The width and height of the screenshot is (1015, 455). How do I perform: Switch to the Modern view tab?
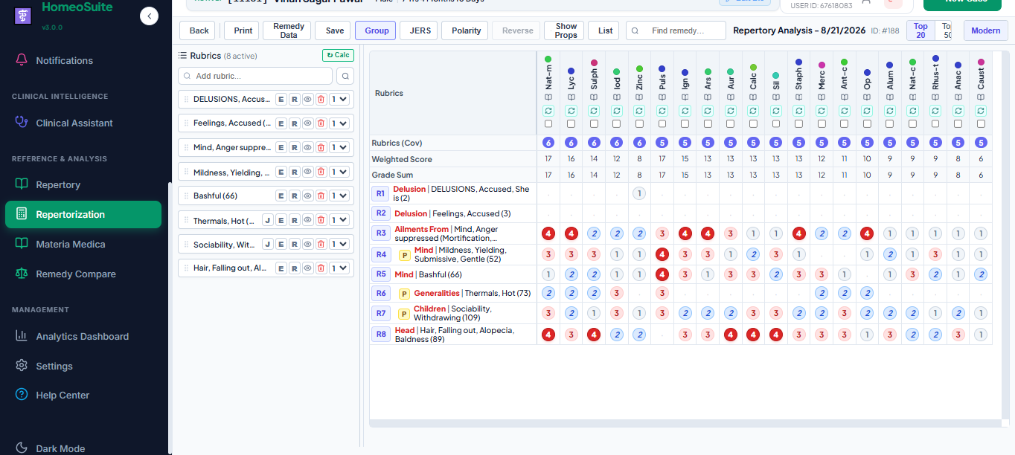click(986, 30)
